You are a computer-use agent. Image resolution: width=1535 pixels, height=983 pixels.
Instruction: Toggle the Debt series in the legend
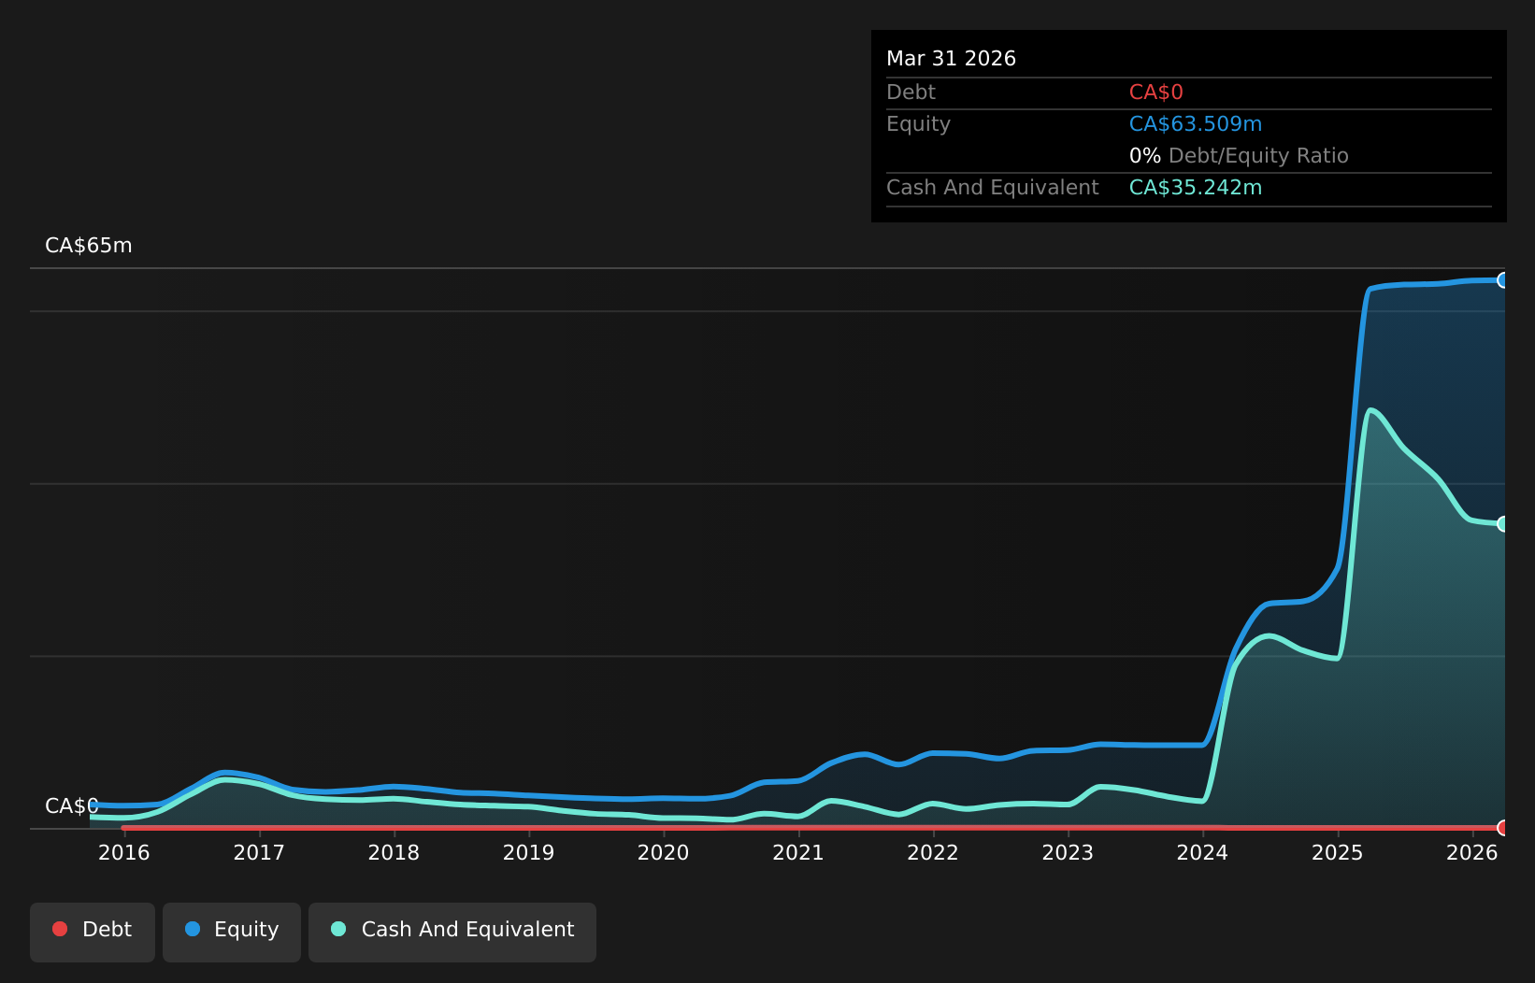pyautogui.click(x=93, y=932)
